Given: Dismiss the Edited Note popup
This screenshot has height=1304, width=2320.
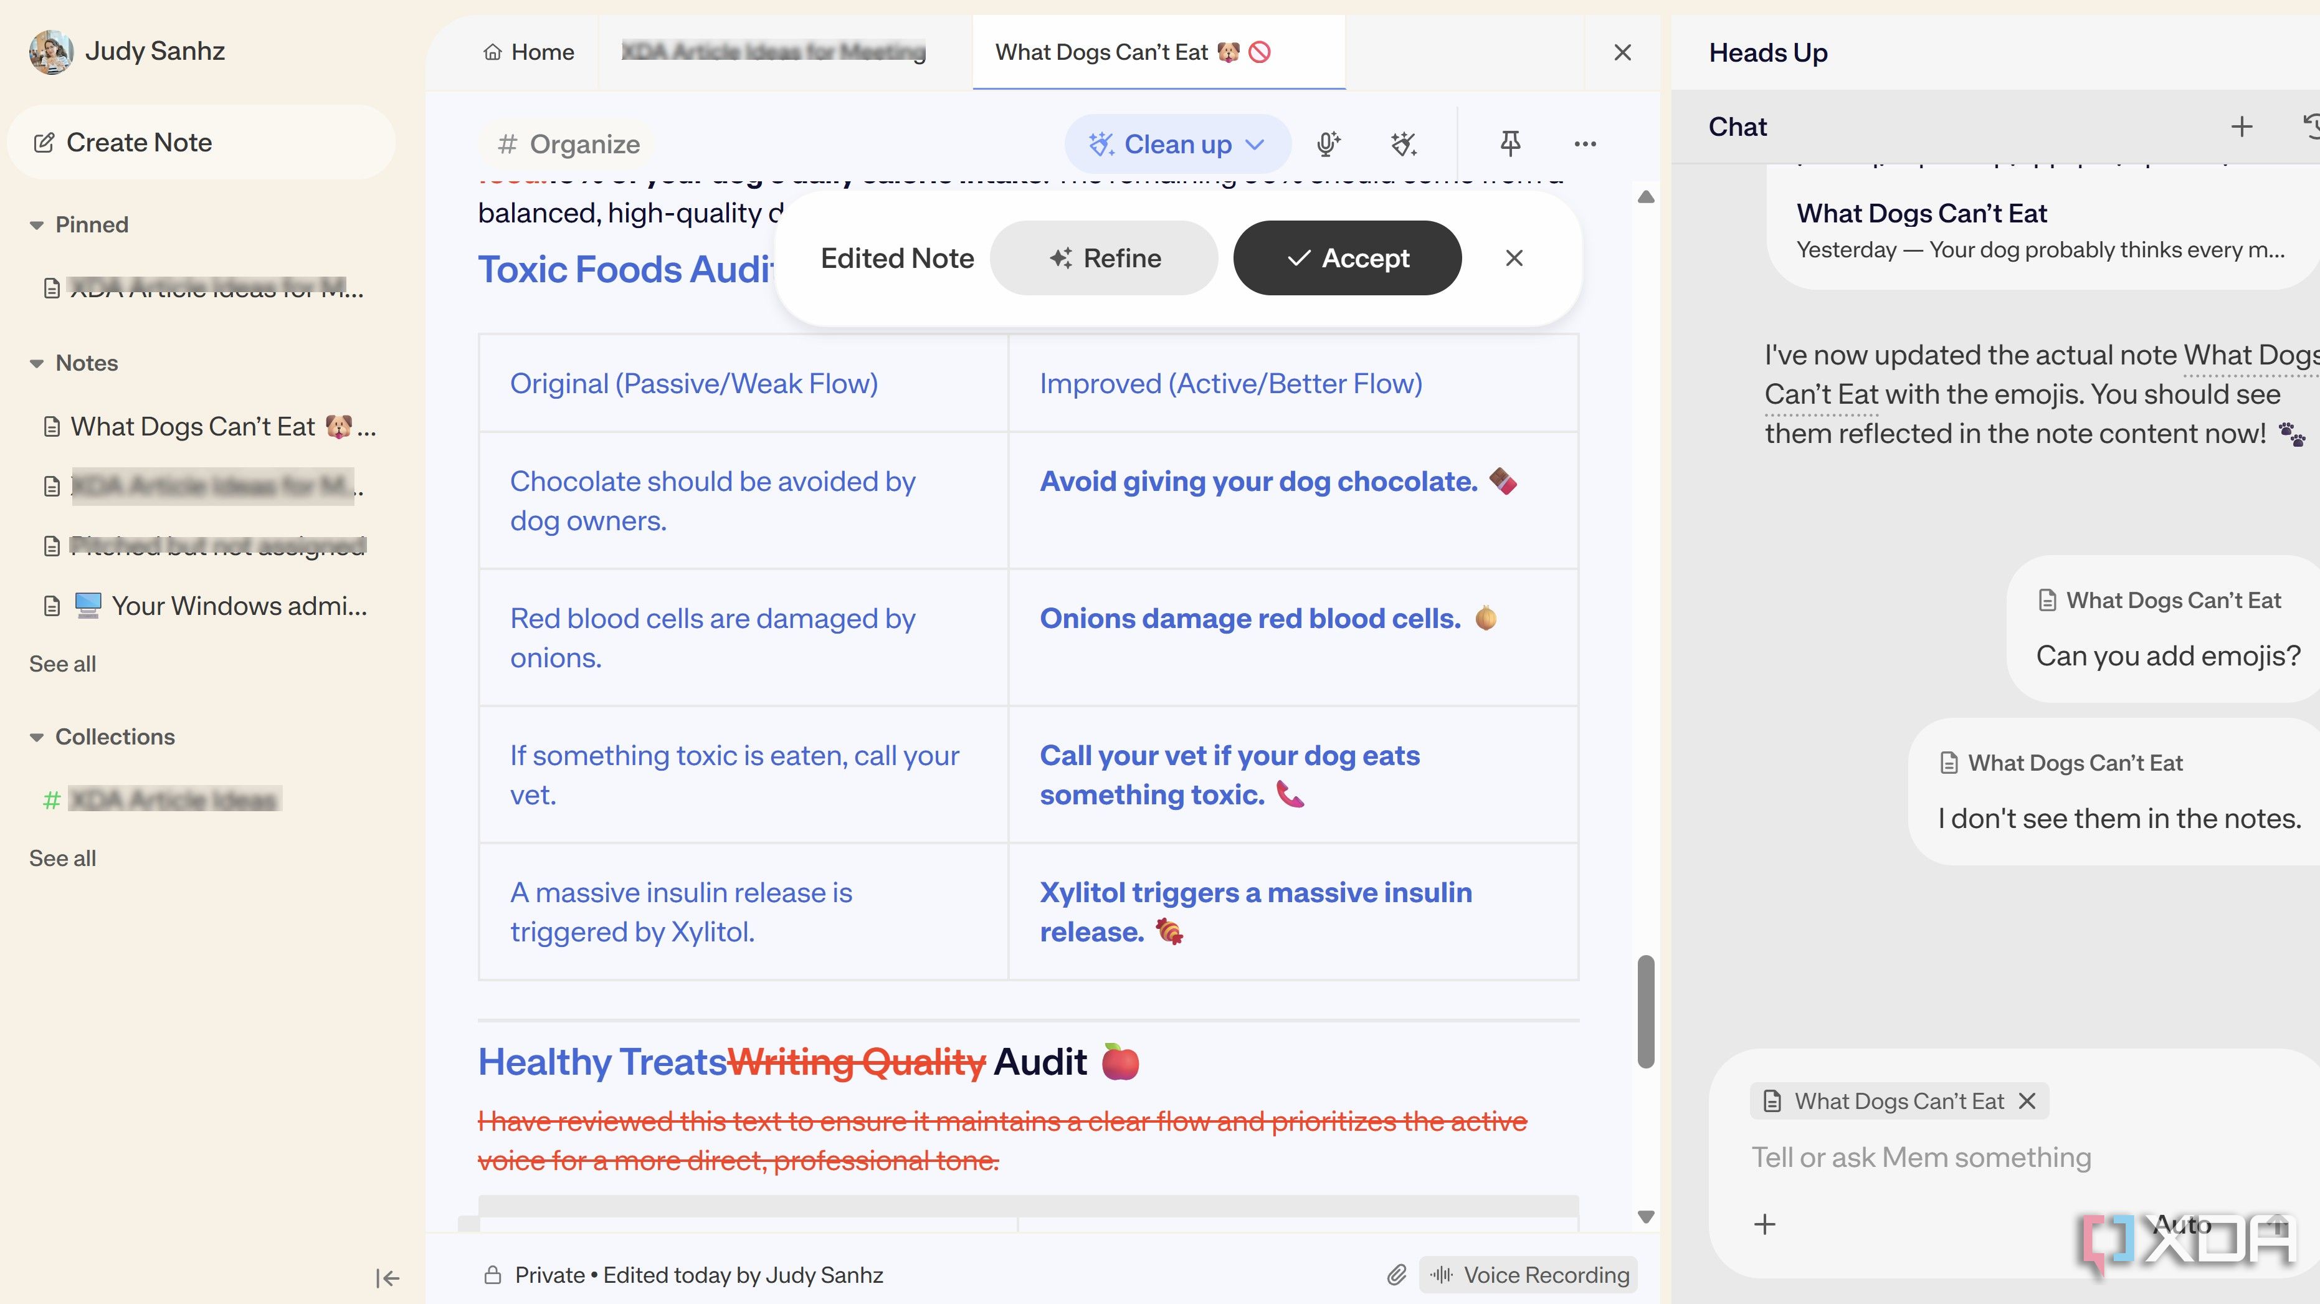Looking at the screenshot, I should (x=1514, y=259).
